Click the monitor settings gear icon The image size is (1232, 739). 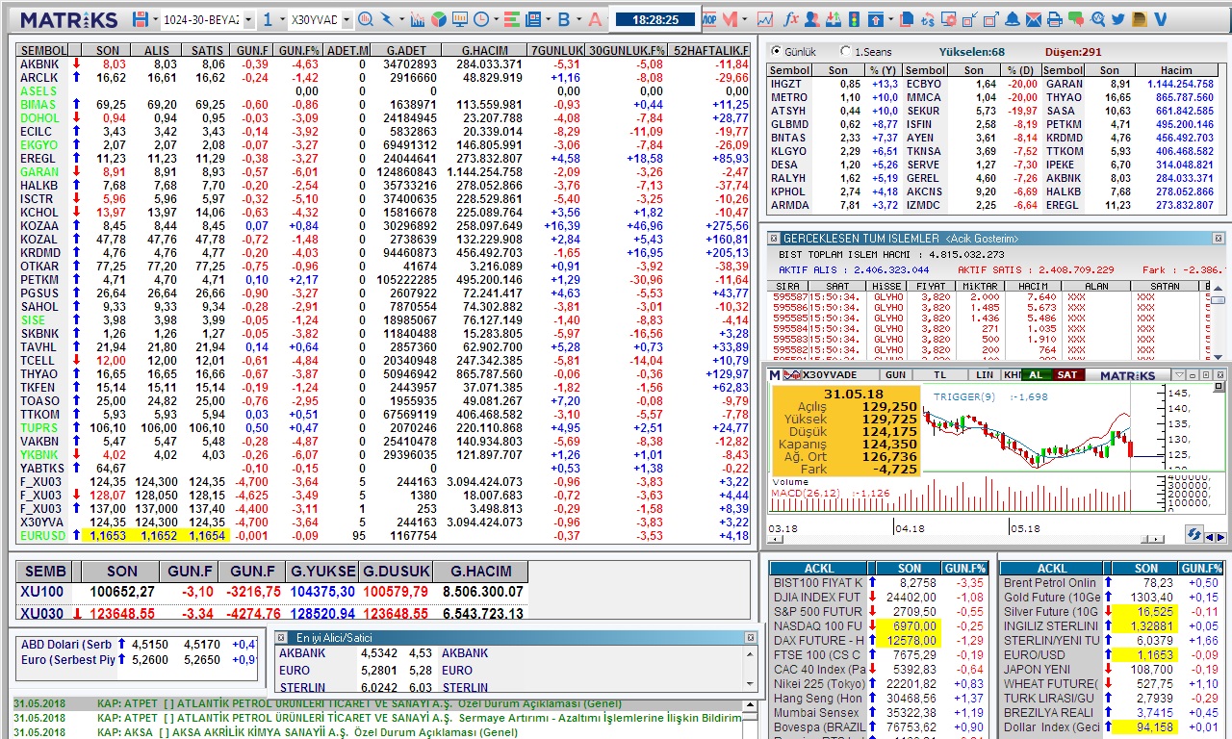point(949,19)
